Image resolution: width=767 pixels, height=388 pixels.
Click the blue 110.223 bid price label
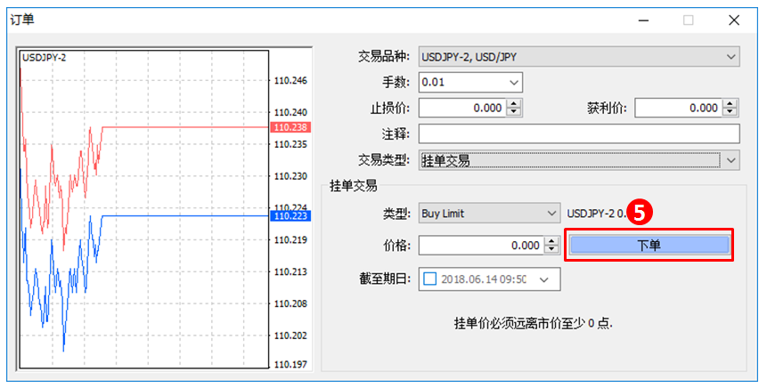[x=290, y=215]
